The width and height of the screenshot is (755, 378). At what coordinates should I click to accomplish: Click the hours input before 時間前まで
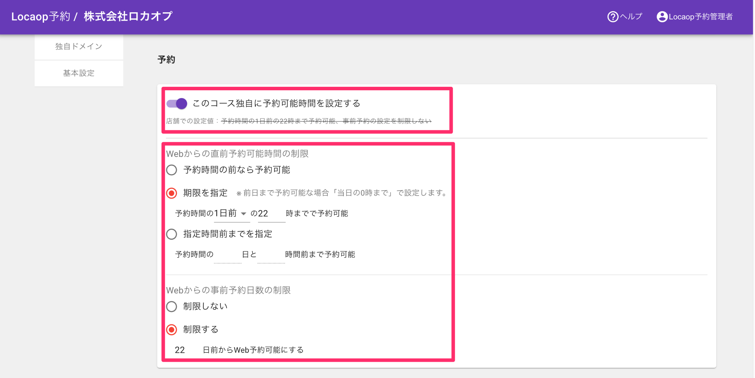pos(271,254)
